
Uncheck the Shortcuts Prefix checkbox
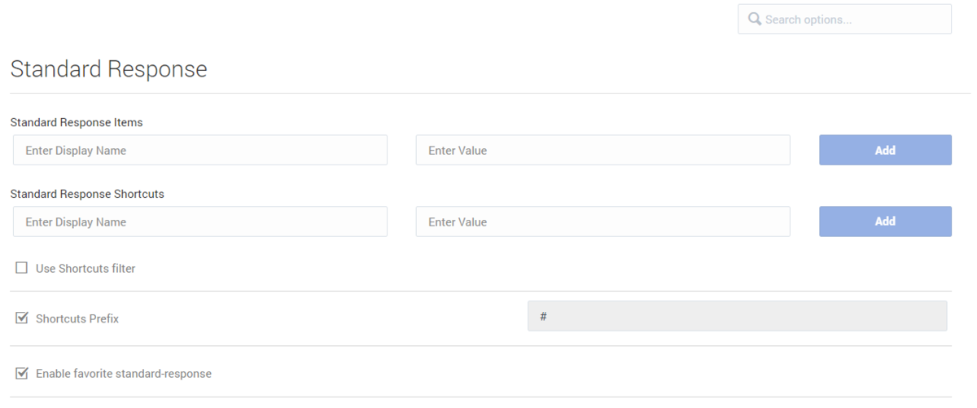pyautogui.click(x=22, y=318)
